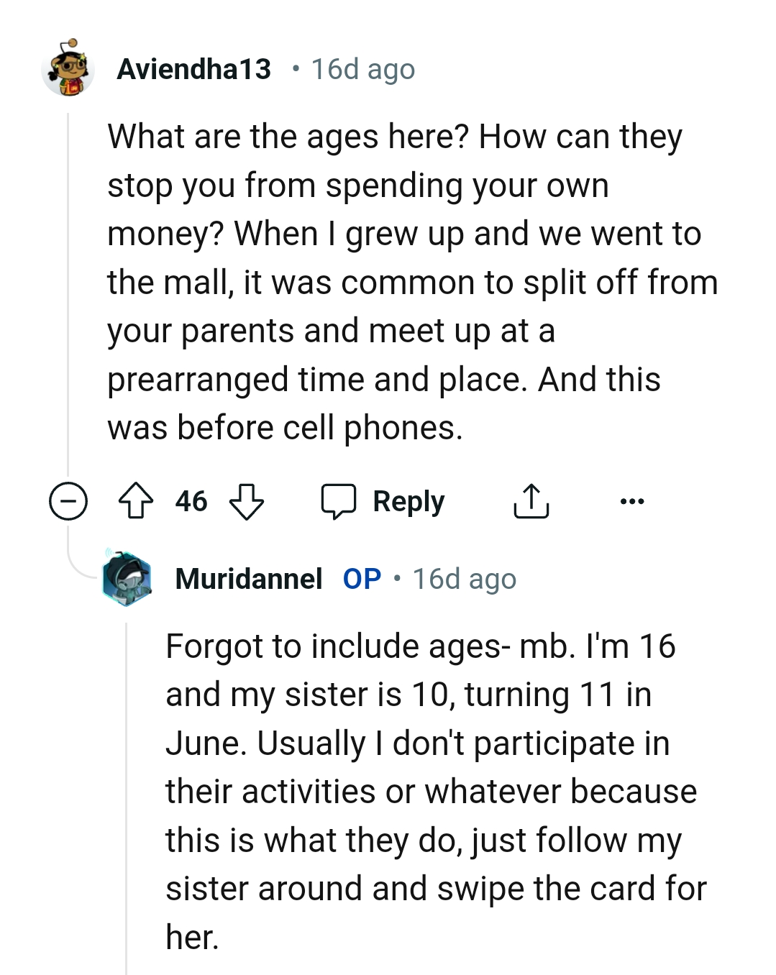Click the 16d ago timestamp beside Aviendha13
The height and width of the screenshot is (975, 776).
362,70
